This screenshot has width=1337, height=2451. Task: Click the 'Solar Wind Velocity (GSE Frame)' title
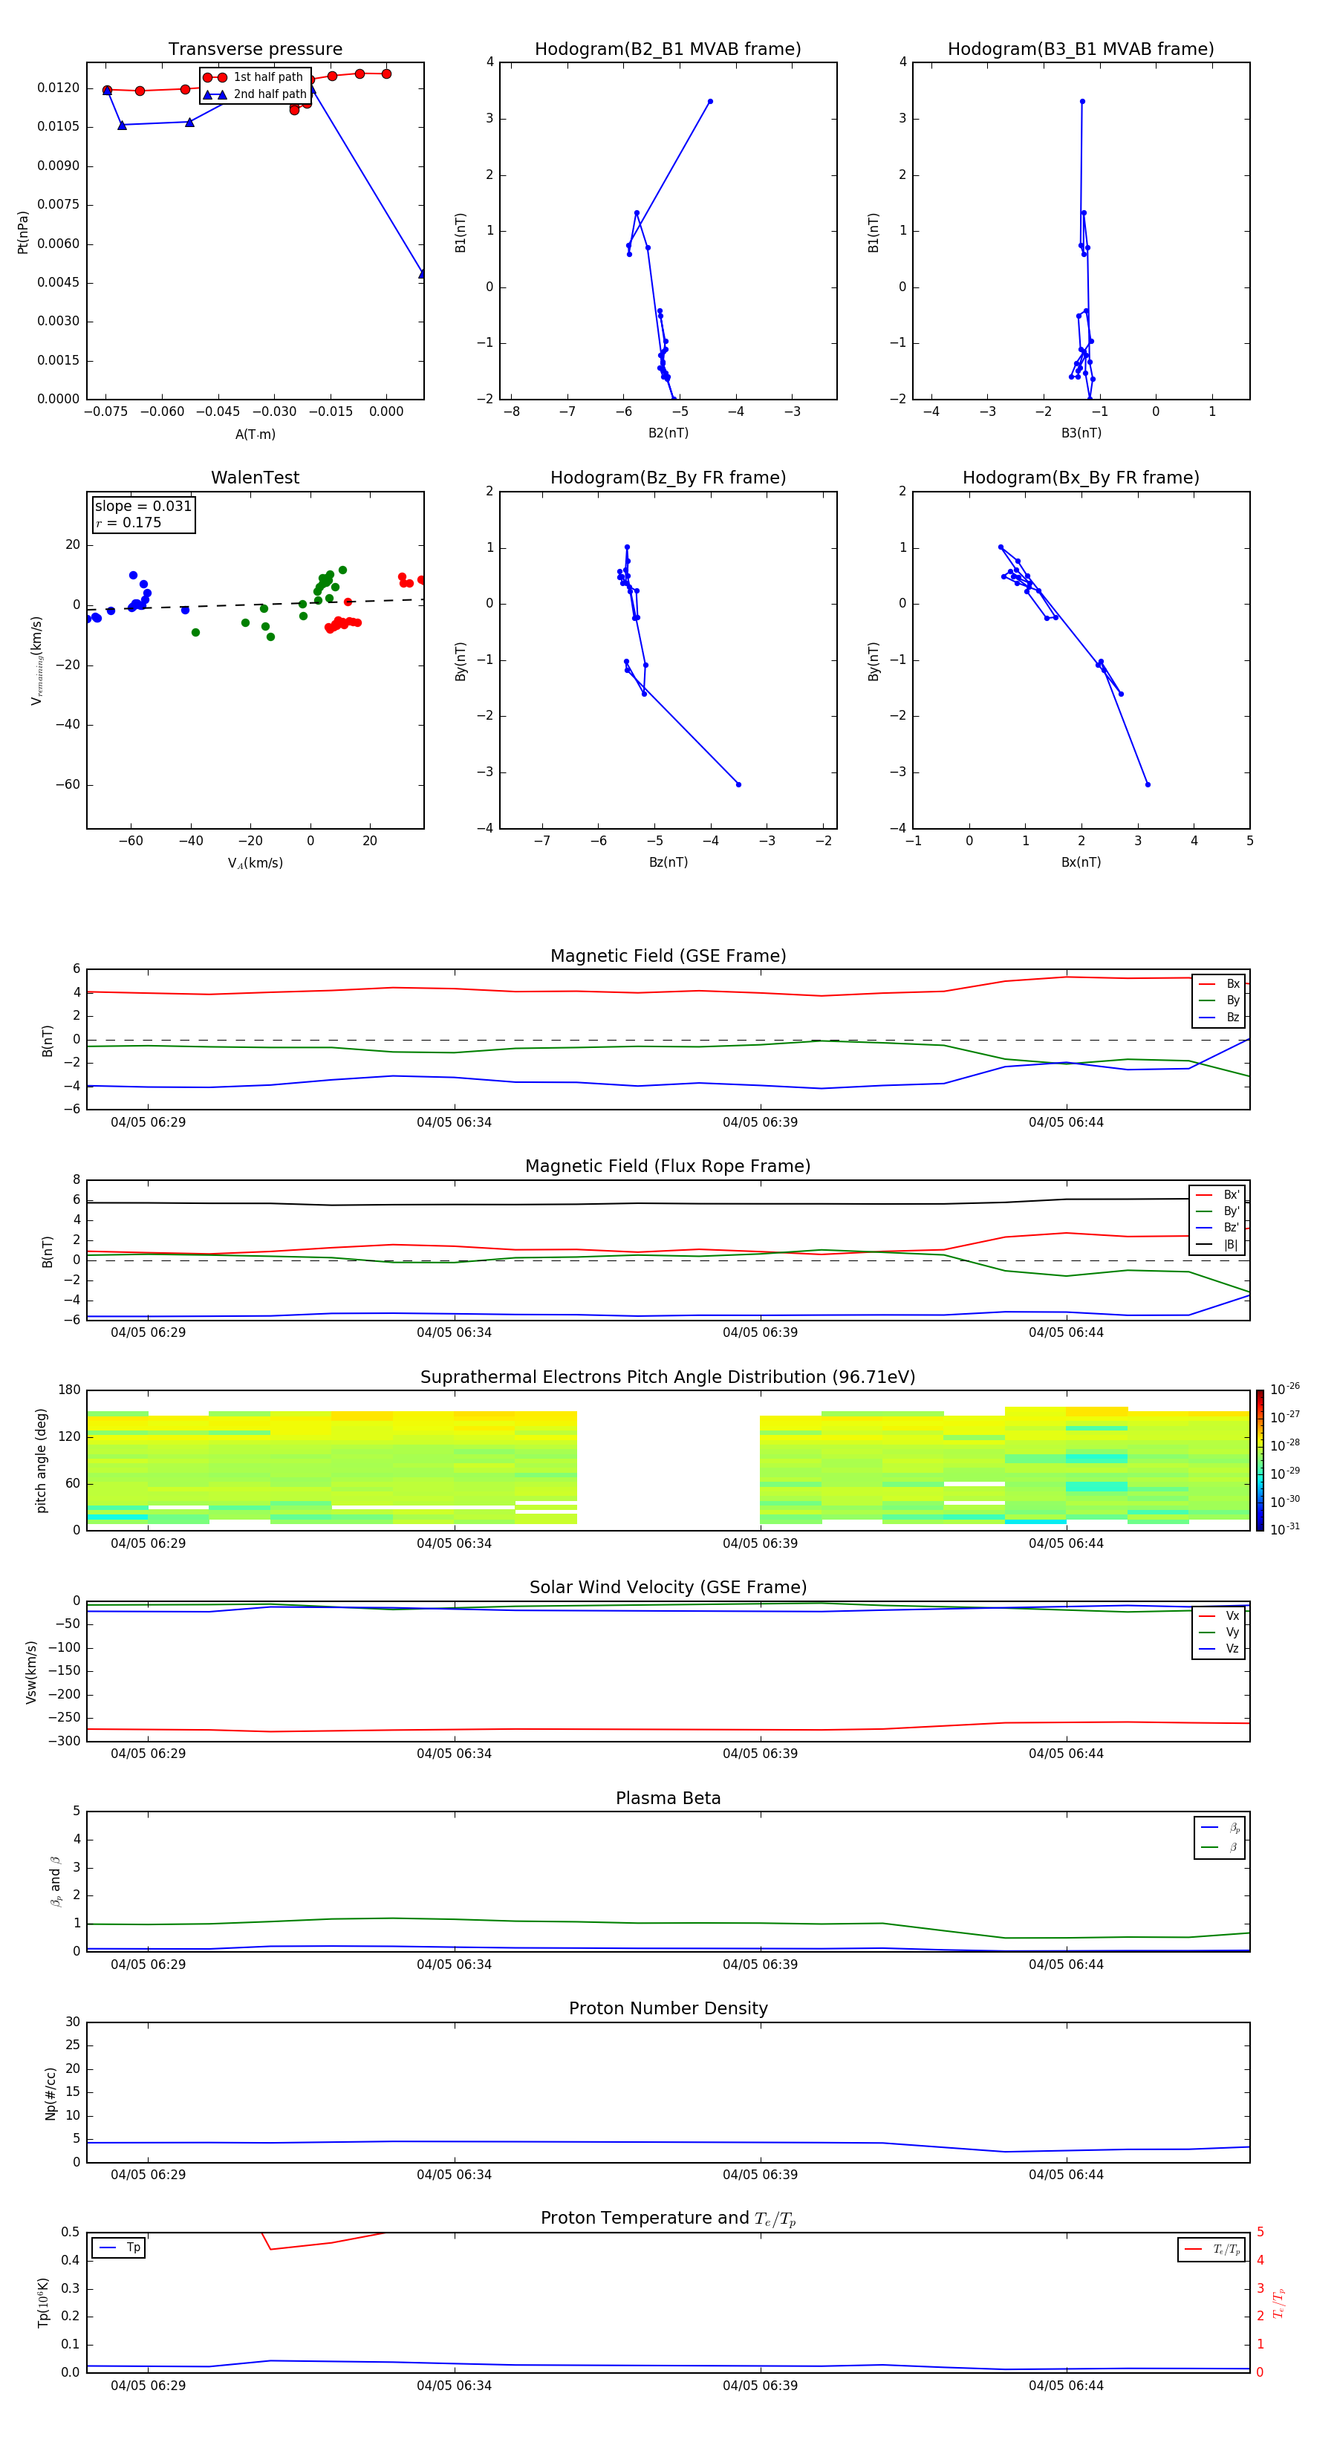click(668, 1588)
